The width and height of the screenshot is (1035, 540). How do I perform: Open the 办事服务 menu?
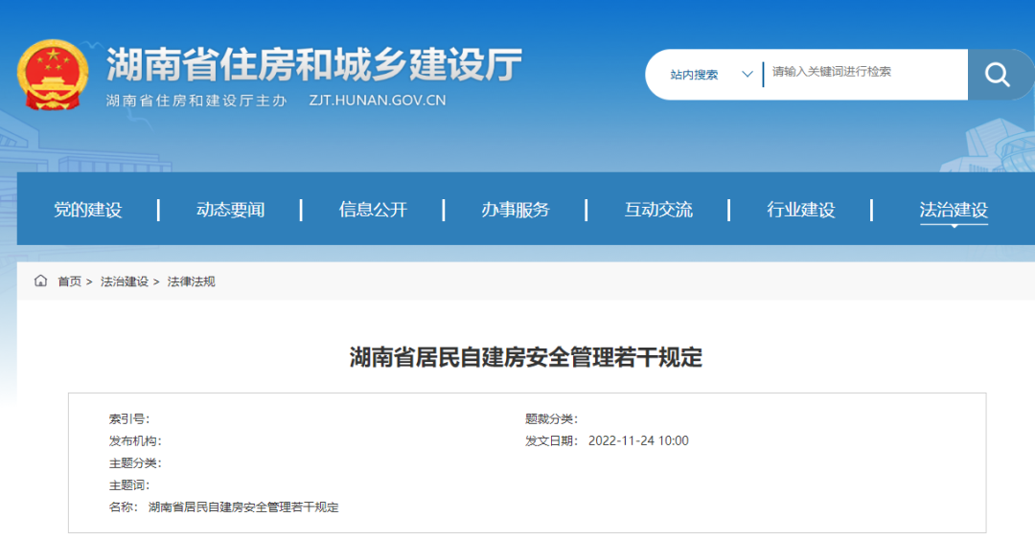[x=516, y=211]
